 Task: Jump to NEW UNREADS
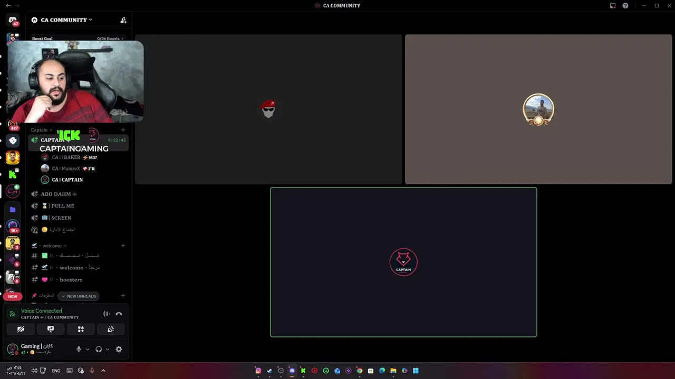78,296
